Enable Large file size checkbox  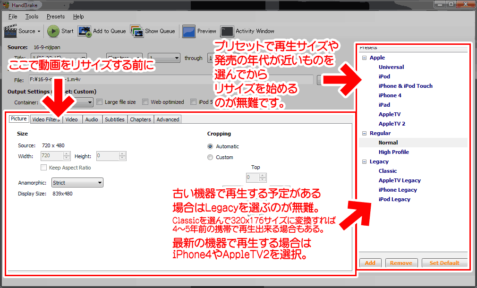point(100,102)
